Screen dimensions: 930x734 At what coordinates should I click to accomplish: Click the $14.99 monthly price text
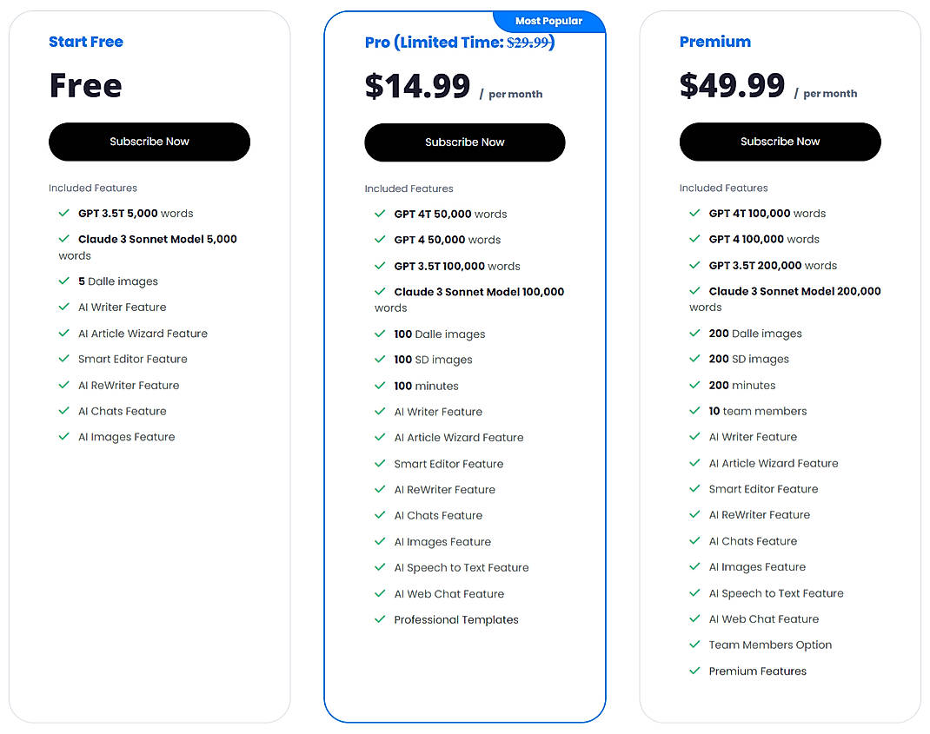[418, 86]
